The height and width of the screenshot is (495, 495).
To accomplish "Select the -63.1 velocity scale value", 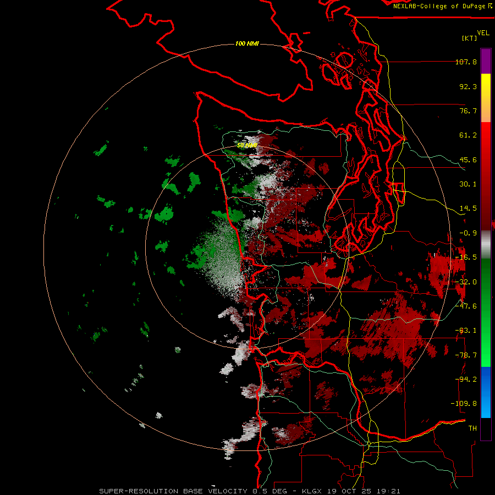I will point(466,331).
